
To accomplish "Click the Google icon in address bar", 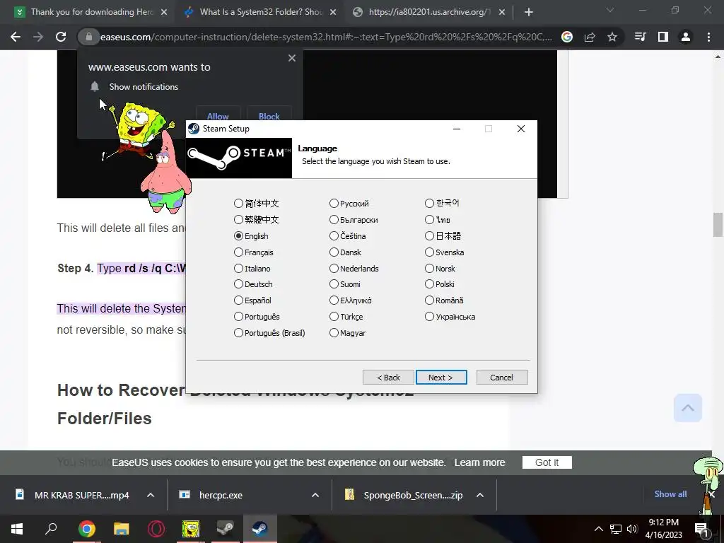I will point(567,37).
